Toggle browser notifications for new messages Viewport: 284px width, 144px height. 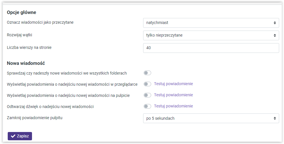(x=147, y=84)
